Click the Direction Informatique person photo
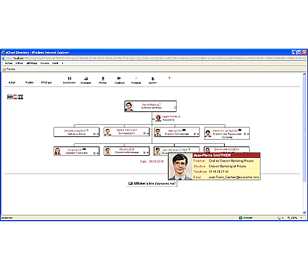308x270 pixels. pos(108,151)
